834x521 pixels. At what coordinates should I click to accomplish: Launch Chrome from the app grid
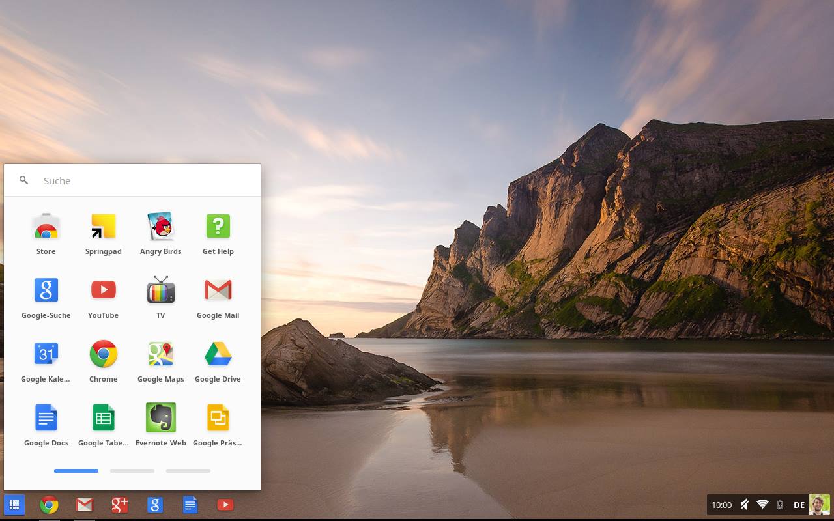pos(103,354)
